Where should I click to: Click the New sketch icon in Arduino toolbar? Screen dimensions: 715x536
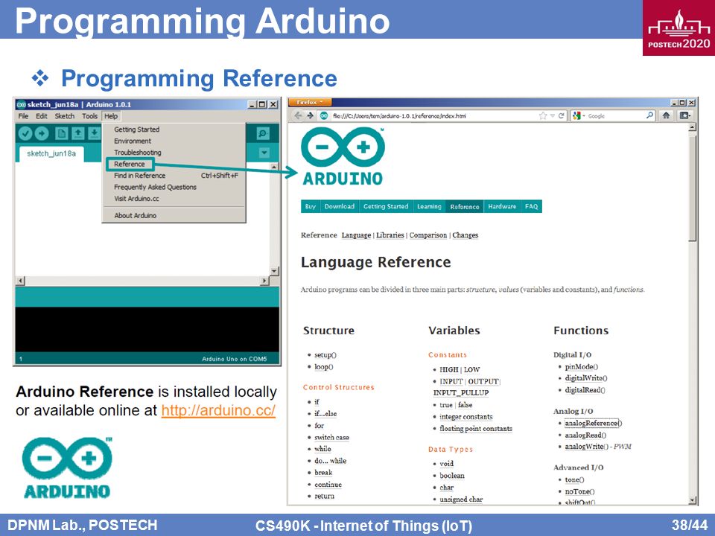pyautogui.click(x=62, y=133)
